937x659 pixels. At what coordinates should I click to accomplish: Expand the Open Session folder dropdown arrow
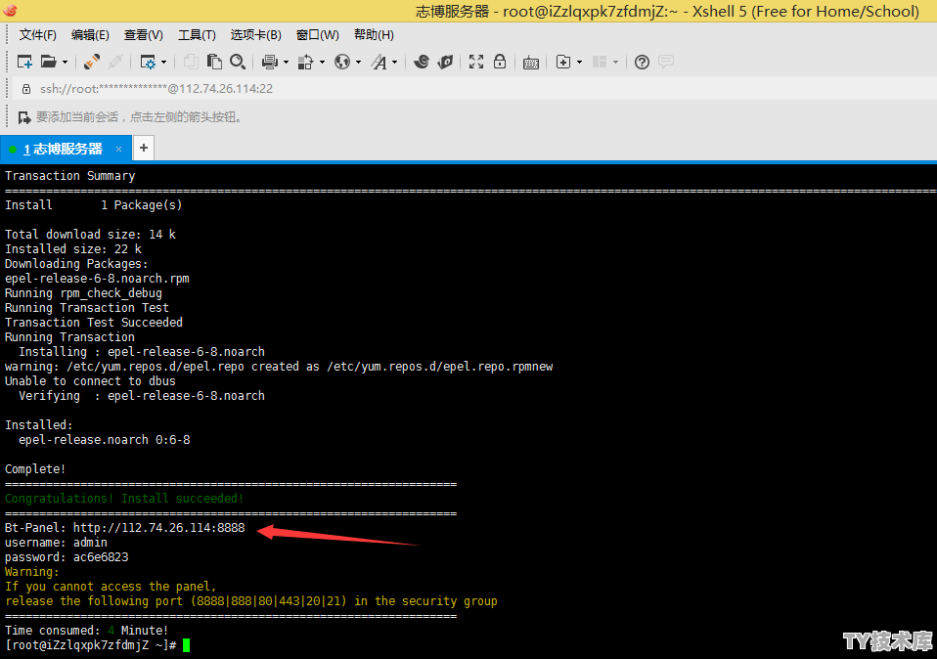(x=65, y=63)
